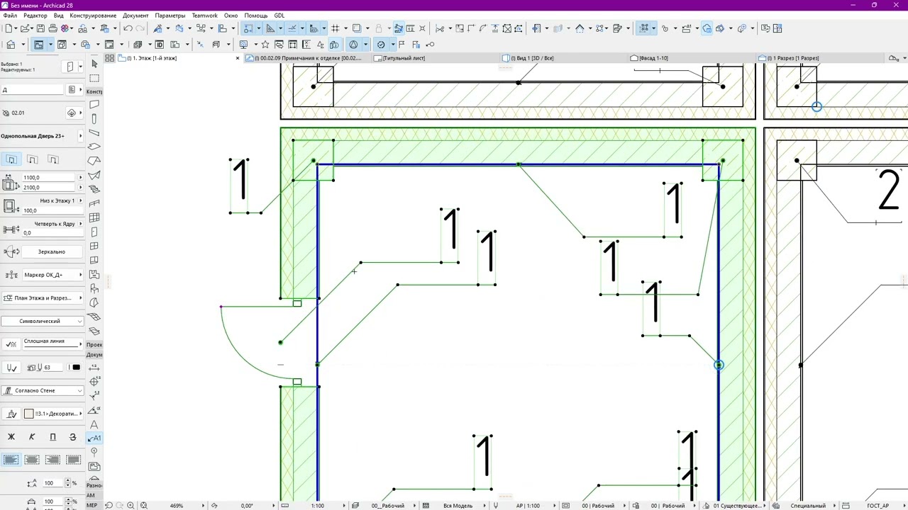
Task: Select the Label tool (A1 arrow)
Action: click(x=94, y=438)
